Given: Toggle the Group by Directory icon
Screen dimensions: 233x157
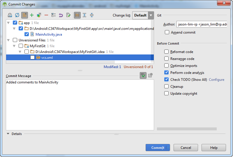Looking at the screenshot, I should point(77,15).
